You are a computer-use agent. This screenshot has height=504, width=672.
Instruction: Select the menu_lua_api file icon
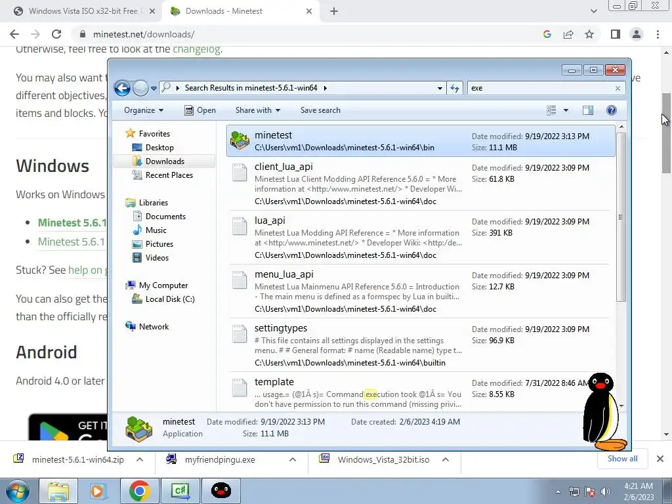(240, 280)
